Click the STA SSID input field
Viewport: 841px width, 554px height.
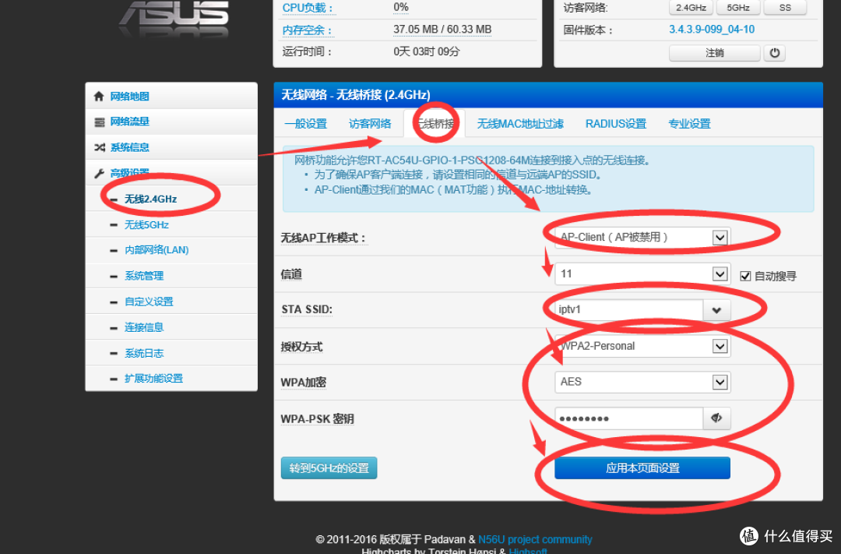628,310
